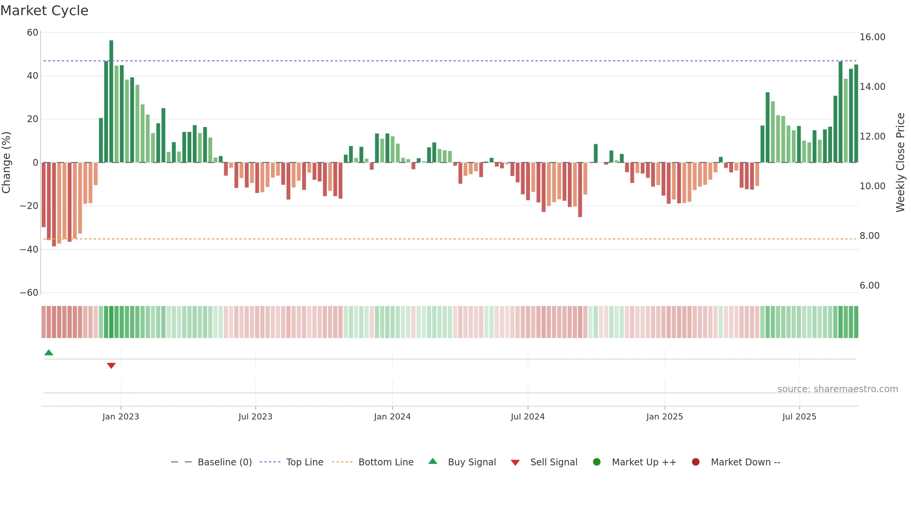Viewport: 911px width, 512px height.
Task: Click the Jul 2023 axis label
Action: click(255, 417)
